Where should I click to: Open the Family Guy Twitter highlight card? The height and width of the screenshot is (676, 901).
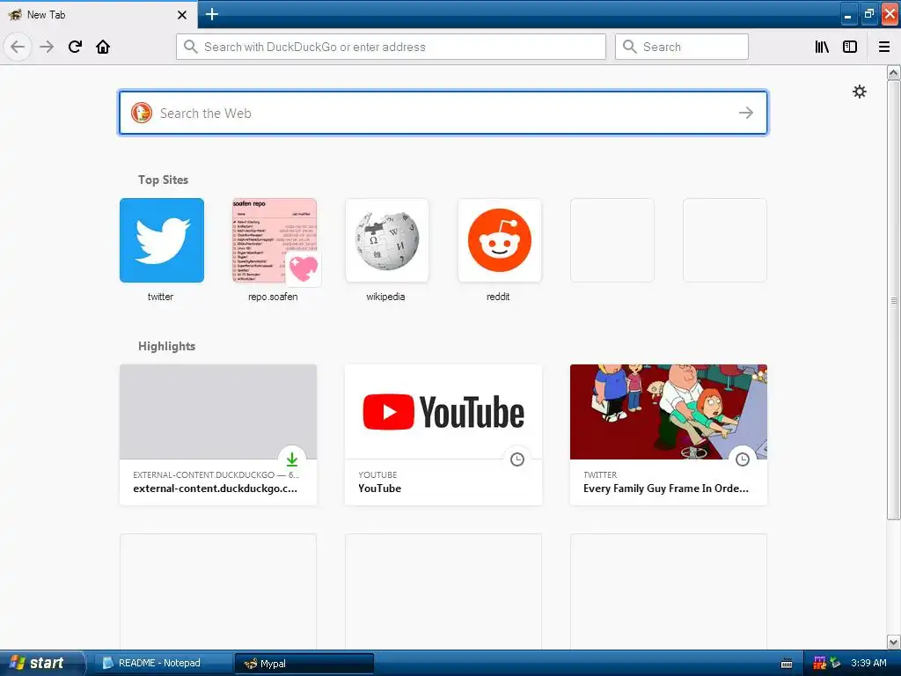(x=669, y=435)
